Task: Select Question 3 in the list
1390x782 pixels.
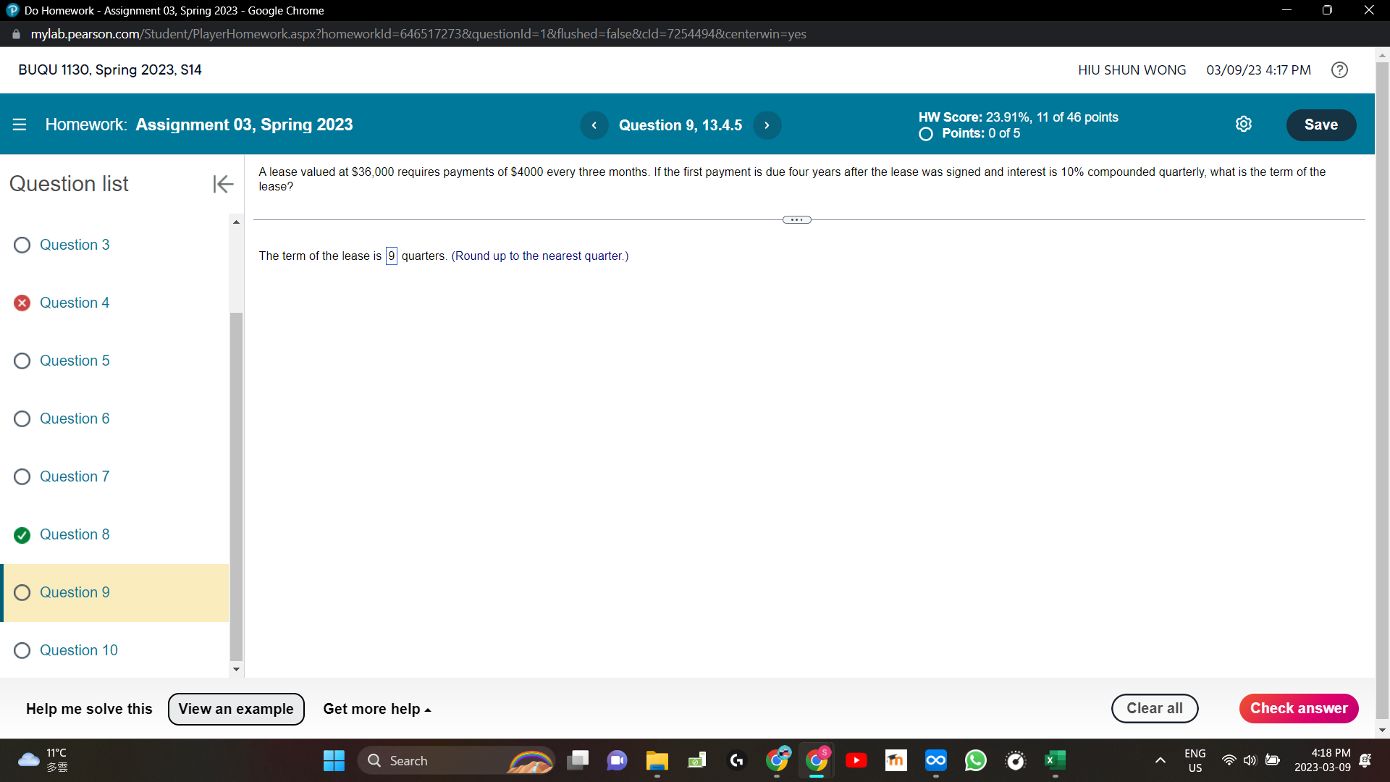Action: (x=75, y=245)
